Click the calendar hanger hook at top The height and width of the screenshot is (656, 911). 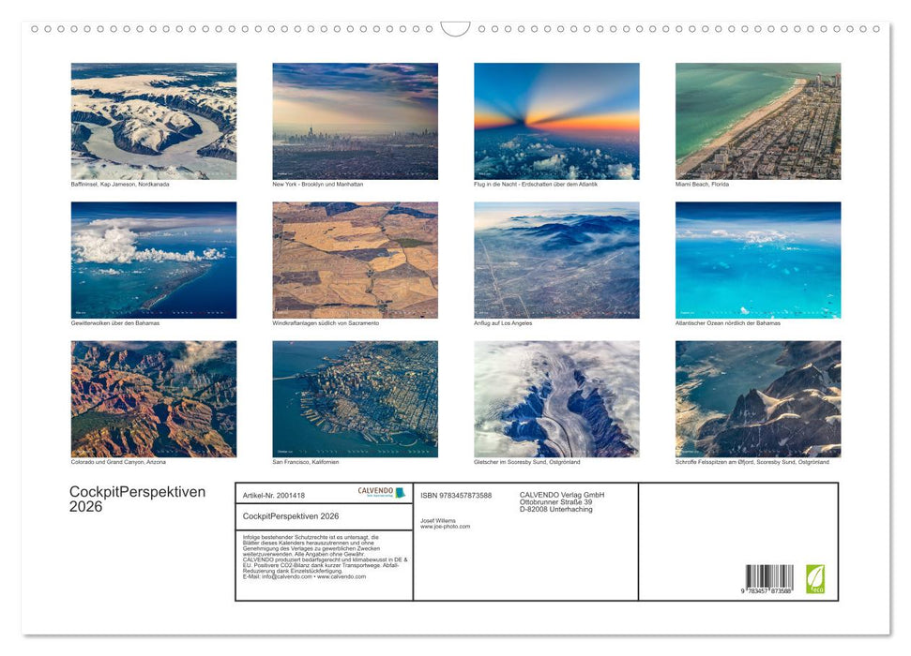(x=455, y=29)
